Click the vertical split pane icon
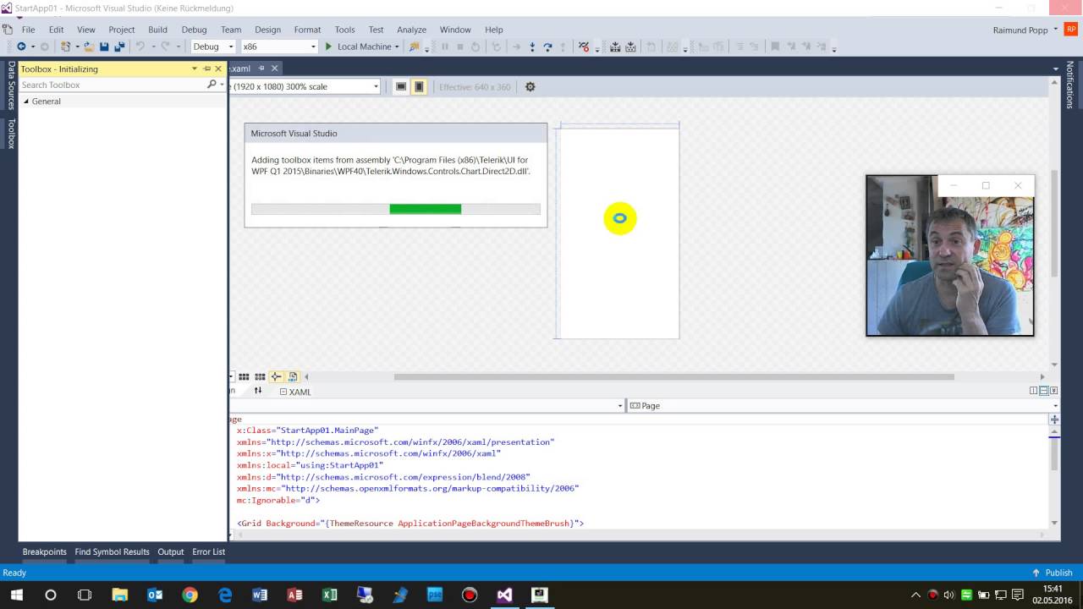The width and height of the screenshot is (1083, 609). click(x=1034, y=391)
